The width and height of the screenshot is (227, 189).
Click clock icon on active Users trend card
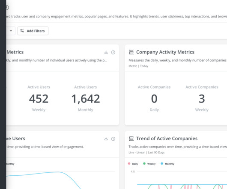pyautogui.click(x=113, y=139)
